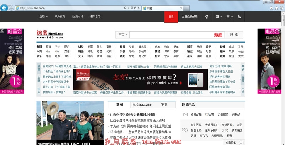This screenshot has width=285, height=145.
Task: Close the left 唯品会 ad
Action: click(2, 30)
